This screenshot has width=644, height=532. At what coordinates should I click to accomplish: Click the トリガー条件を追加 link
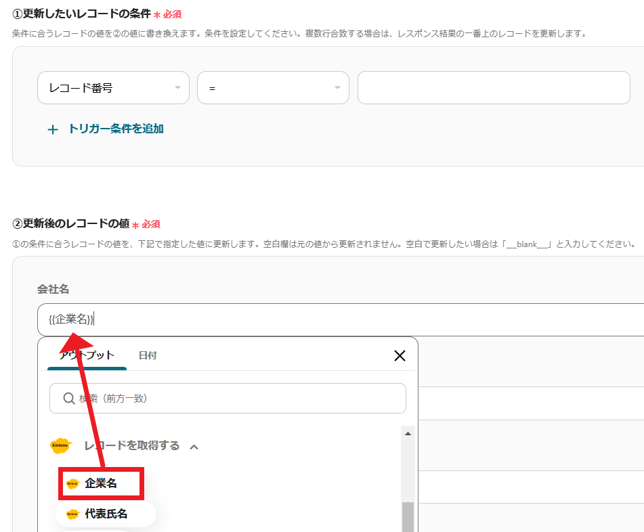(116, 129)
